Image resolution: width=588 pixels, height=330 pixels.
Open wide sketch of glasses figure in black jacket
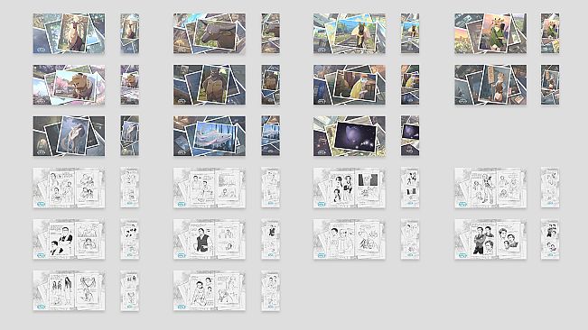[69, 239]
